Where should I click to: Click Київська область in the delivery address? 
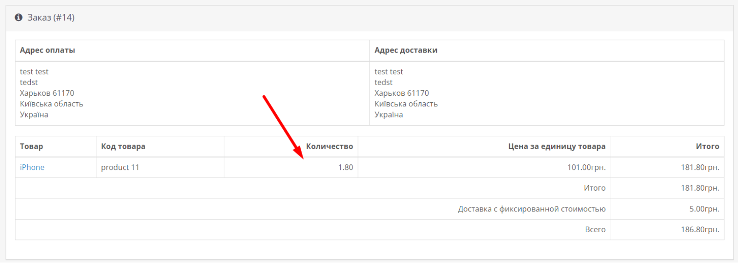coord(406,104)
